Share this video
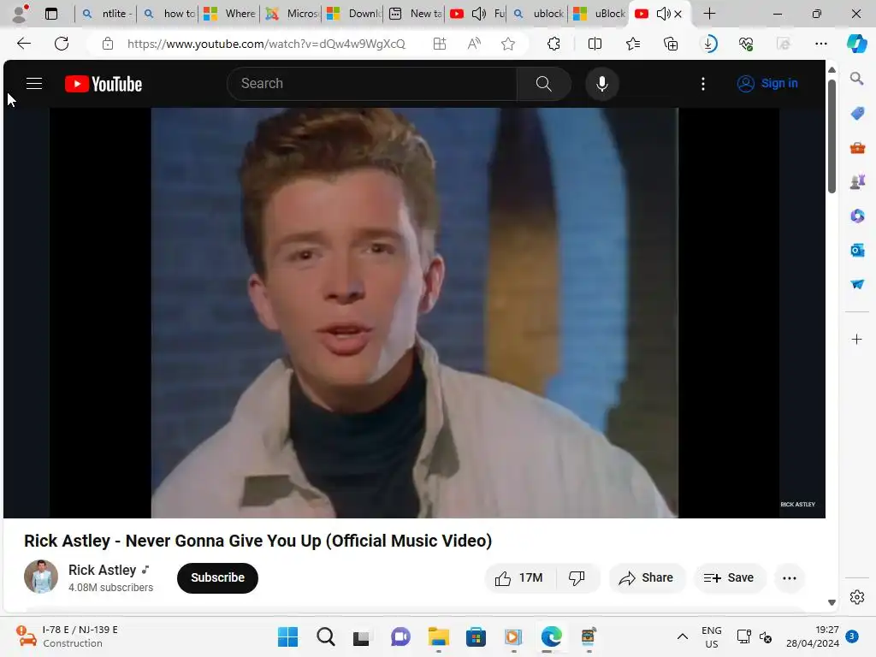Screen dimensions: 876x657 pyautogui.click(x=646, y=578)
